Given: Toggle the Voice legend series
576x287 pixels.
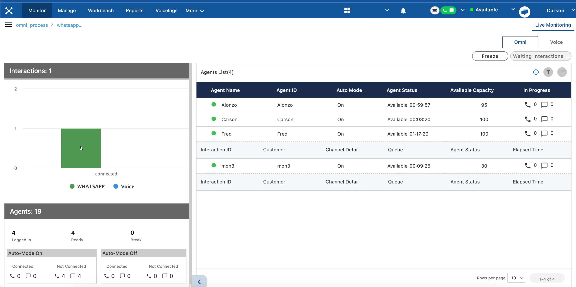Looking at the screenshot, I should (x=124, y=186).
